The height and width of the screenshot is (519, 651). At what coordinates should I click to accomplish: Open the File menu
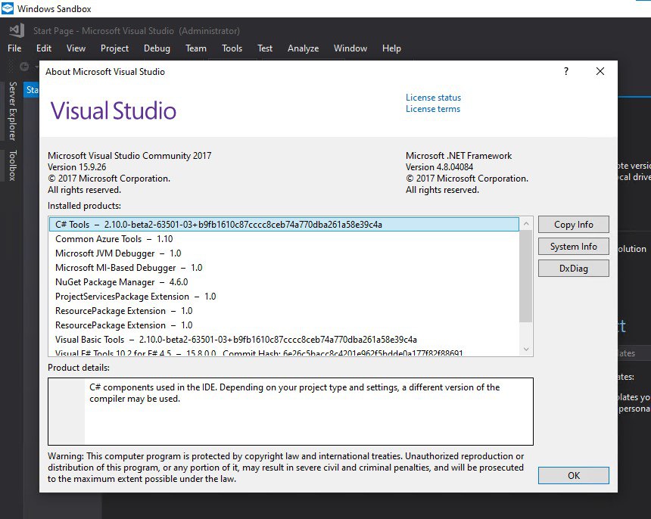pyautogui.click(x=14, y=48)
